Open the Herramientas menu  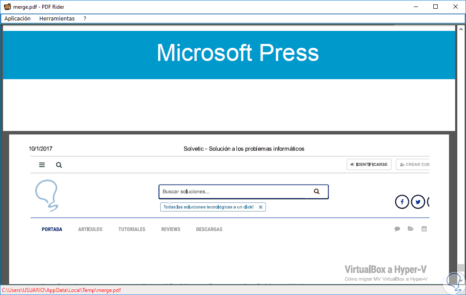click(57, 18)
